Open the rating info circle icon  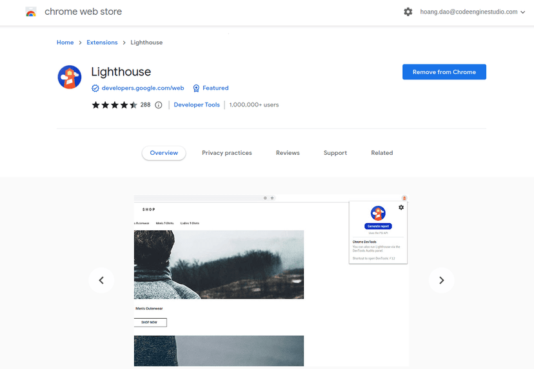[159, 105]
